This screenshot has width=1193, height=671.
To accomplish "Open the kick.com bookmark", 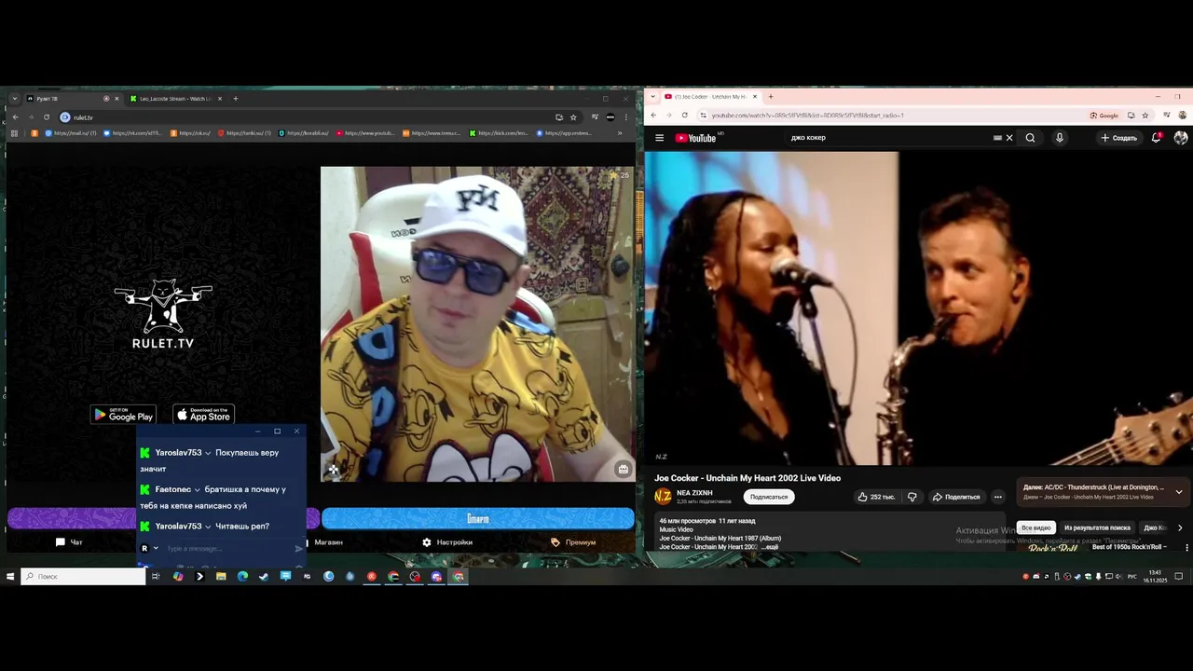I will 500,133.
